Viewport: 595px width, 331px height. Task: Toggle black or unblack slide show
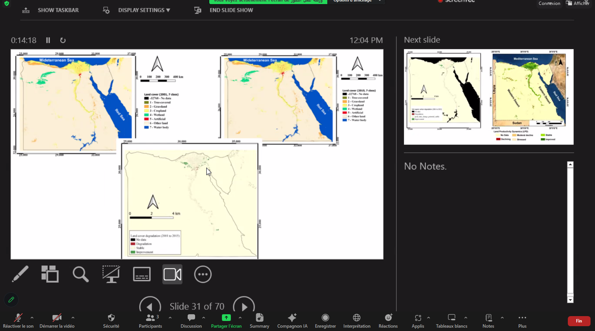click(x=111, y=274)
